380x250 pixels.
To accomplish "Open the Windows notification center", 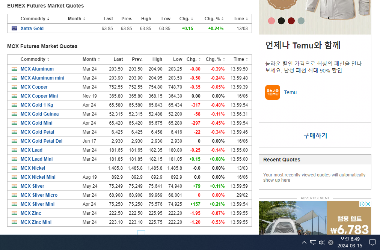I will [372, 242].
